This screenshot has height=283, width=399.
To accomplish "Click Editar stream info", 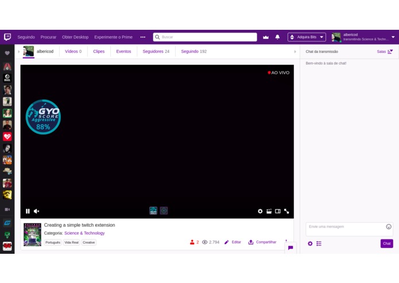I will (233, 242).
